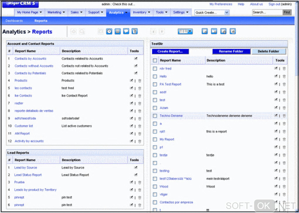Edit the Contacts without Accounts report
The height and width of the screenshot is (213, 299).
[x=136, y=66]
